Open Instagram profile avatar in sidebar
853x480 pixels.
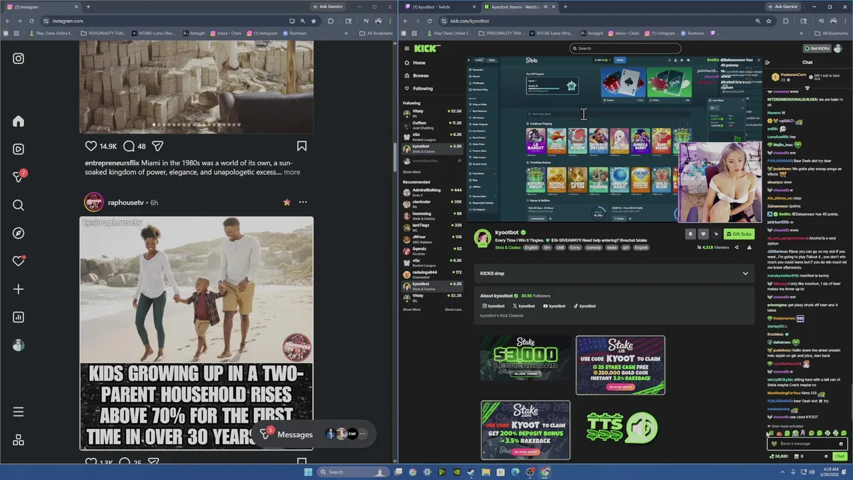[x=19, y=345]
